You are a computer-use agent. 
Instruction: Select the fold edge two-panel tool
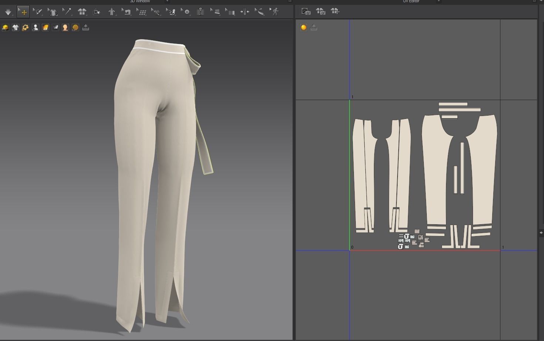pos(230,12)
